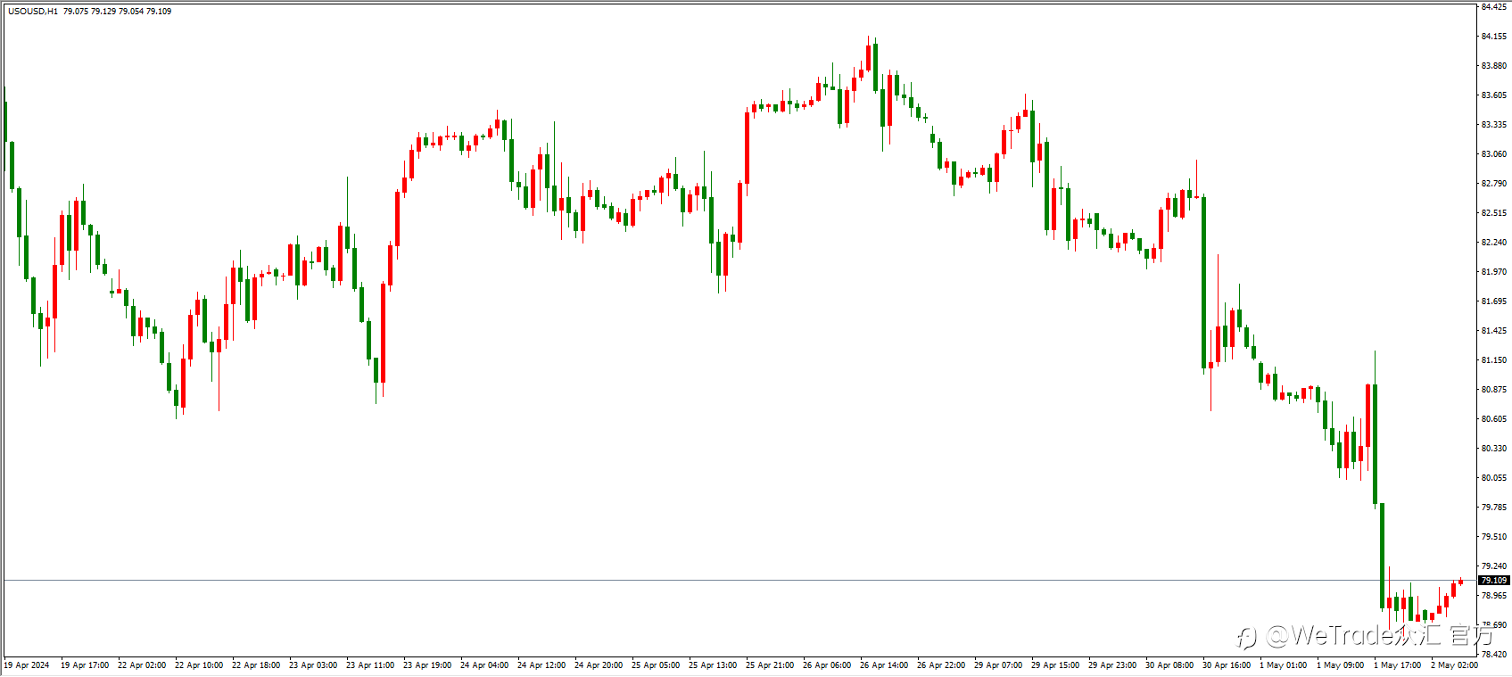
Task: Click the 2 May 02:00 time label
Action: click(1454, 665)
